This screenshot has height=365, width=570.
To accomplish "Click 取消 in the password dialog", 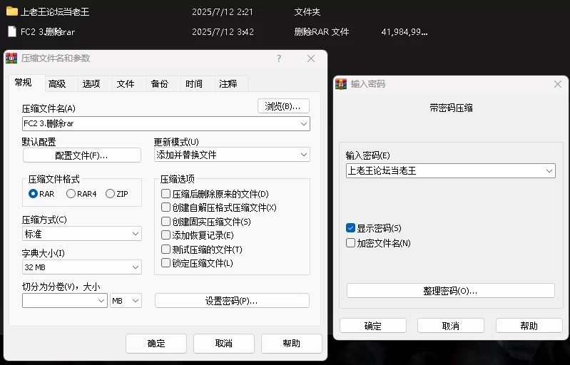I will coord(451,326).
